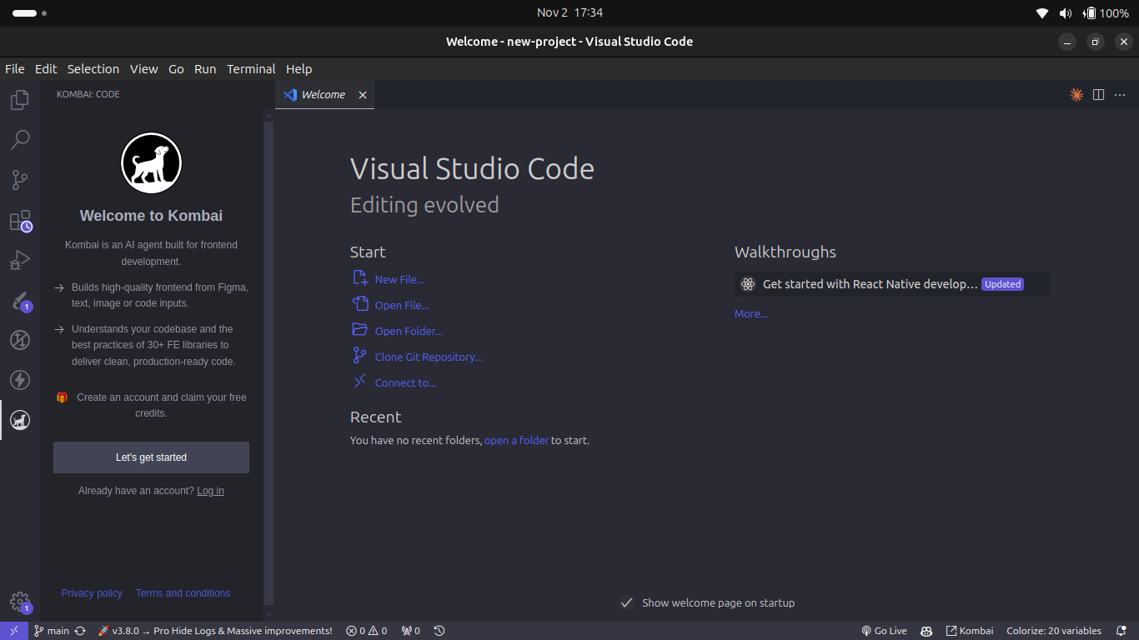Open the Terminal menu
1139x640 pixels.
(x=251, y=69)
